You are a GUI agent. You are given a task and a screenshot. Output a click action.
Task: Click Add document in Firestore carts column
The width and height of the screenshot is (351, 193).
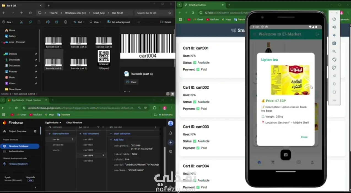pos(89,134)
